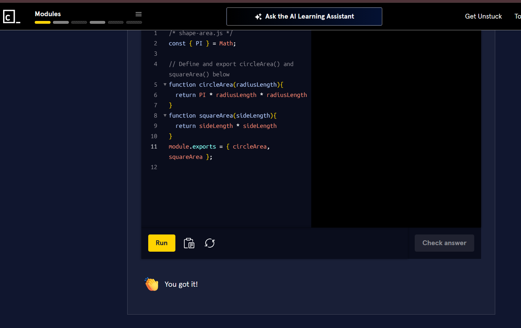Select the last striped progress segment
Screen dimensions: 521x328
(x=134, y=22)
